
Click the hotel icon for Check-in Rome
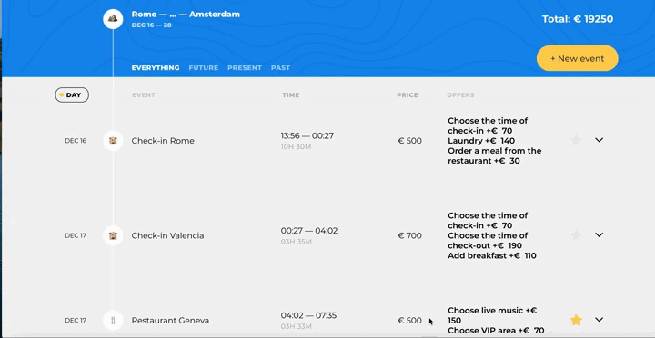click(113, 141)
